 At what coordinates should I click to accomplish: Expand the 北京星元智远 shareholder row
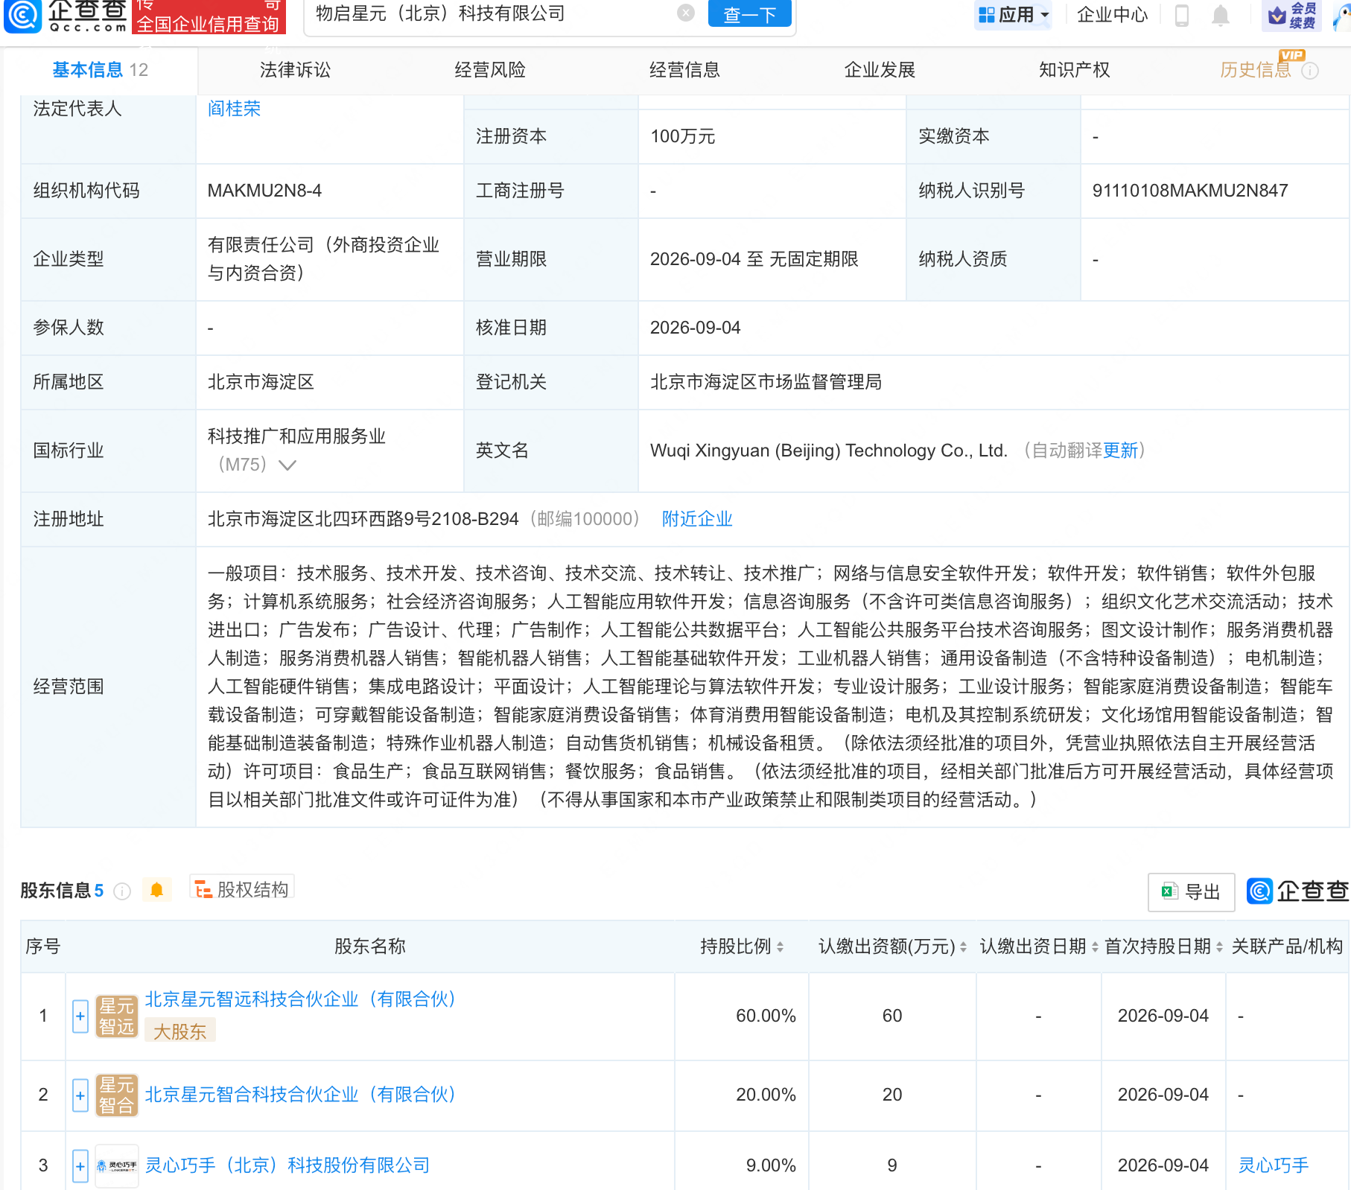(x=80, y=1016)
